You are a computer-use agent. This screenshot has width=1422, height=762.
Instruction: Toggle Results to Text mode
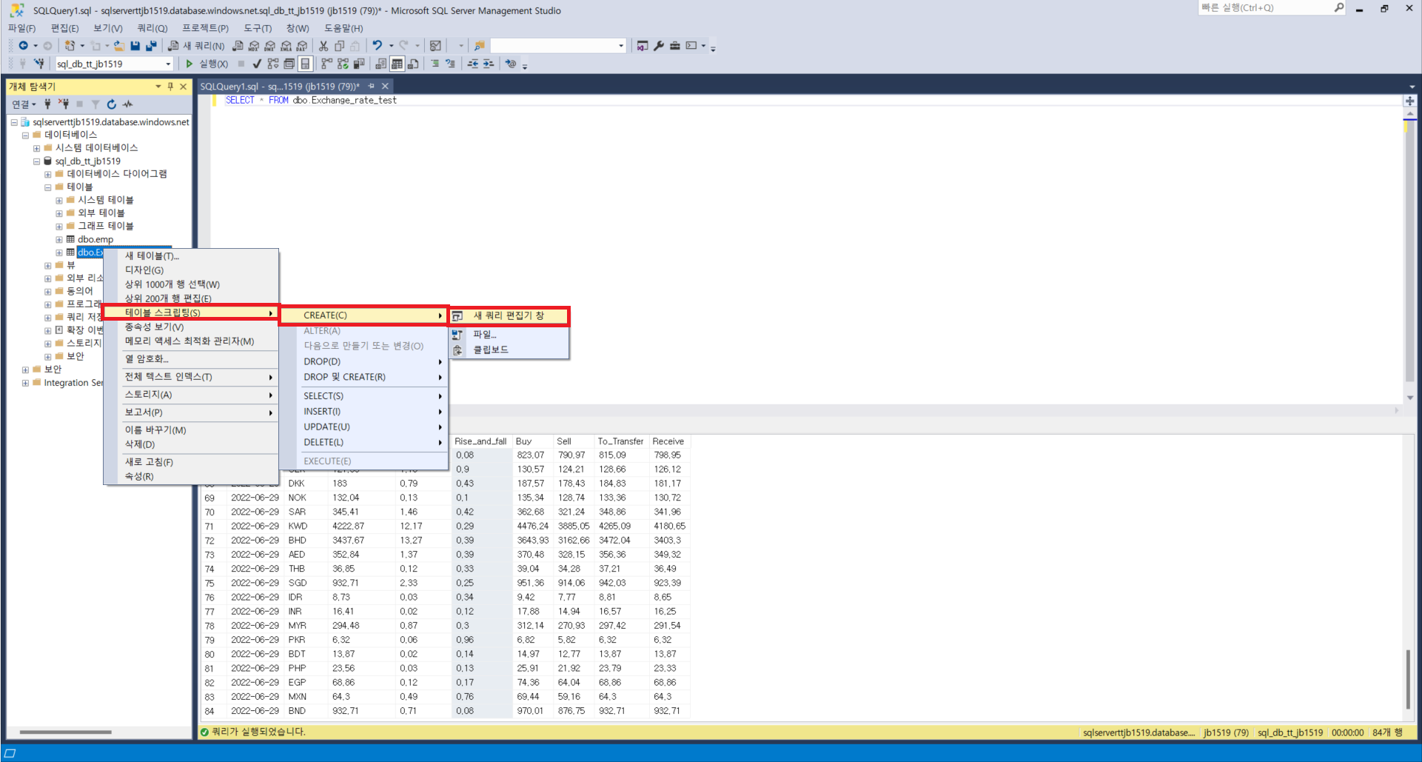pyautogui.click(x=380, y=64)
